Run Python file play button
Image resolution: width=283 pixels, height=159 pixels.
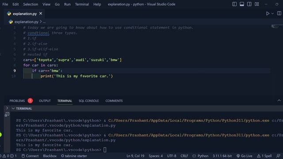pos(268,14)
